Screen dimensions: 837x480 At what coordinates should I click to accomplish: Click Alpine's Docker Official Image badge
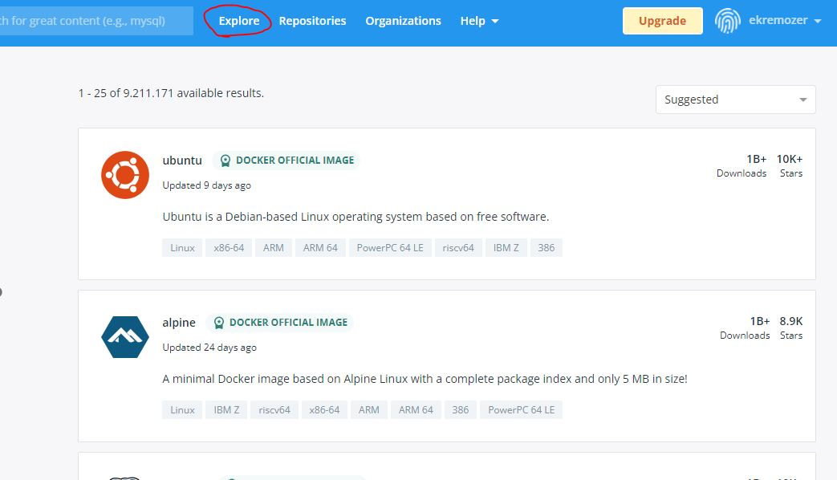(280, 323)
